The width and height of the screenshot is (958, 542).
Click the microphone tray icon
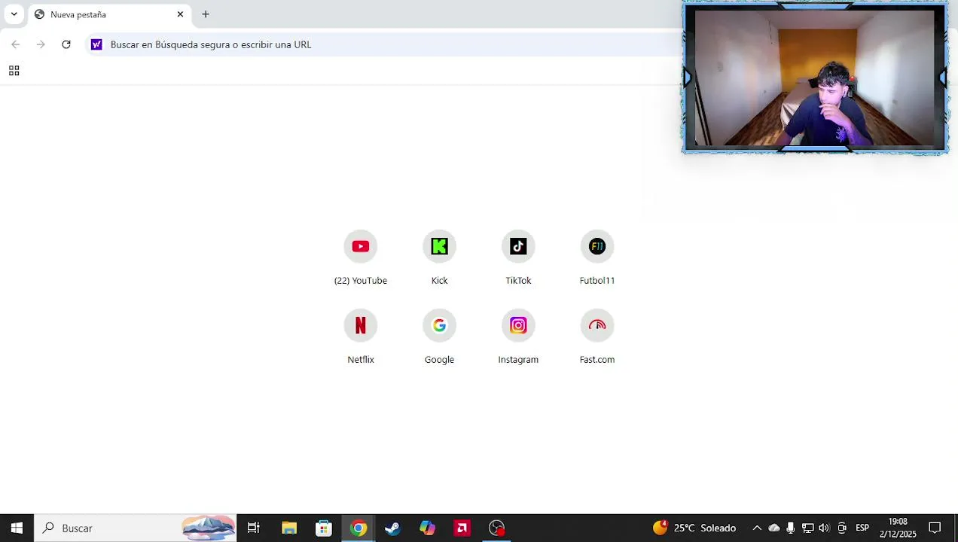pos(790,528)
